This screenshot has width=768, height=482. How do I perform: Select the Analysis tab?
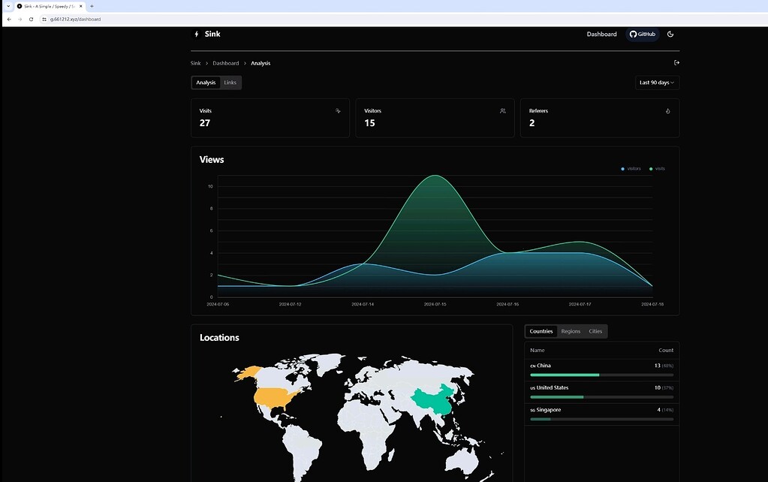click(206, 83)
